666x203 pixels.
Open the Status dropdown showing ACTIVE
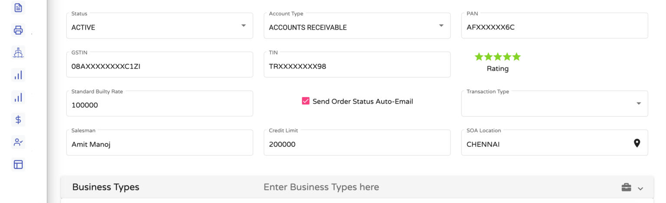pos(160,25)
